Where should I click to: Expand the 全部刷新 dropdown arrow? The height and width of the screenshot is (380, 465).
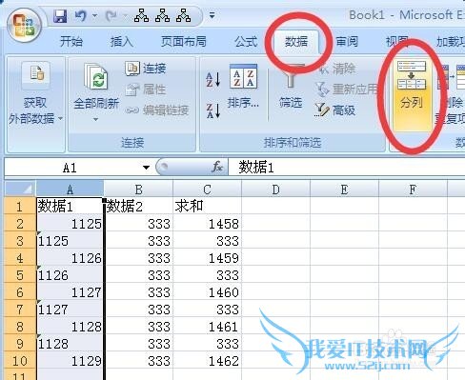tap(96, 120)
